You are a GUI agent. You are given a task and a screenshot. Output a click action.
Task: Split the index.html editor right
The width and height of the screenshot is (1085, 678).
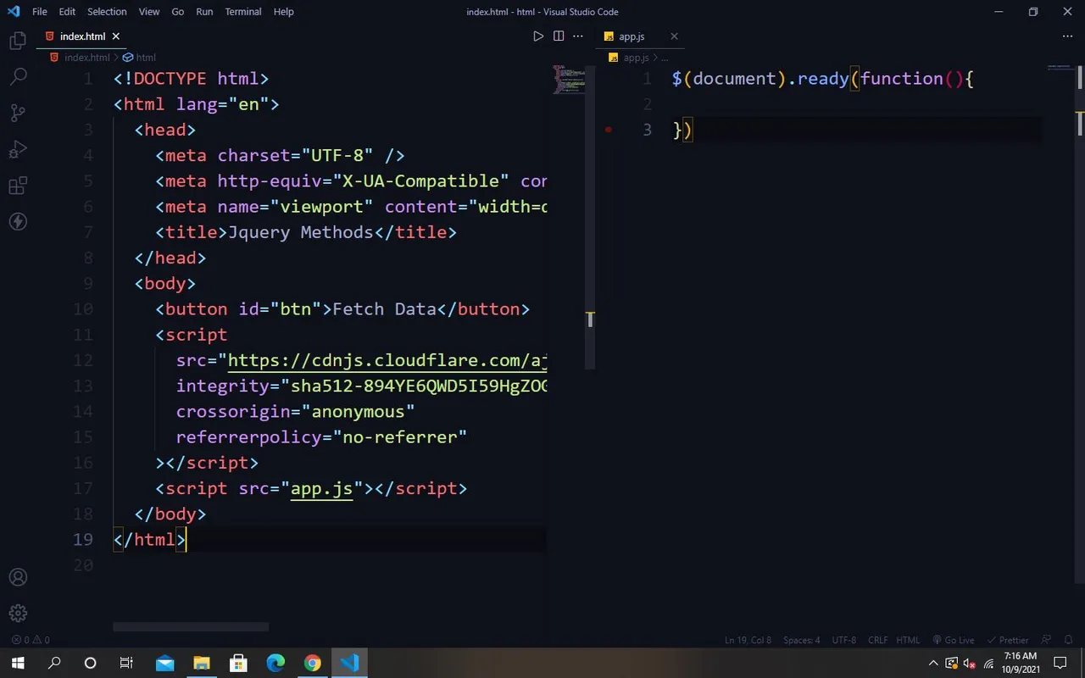click(559, 36)
